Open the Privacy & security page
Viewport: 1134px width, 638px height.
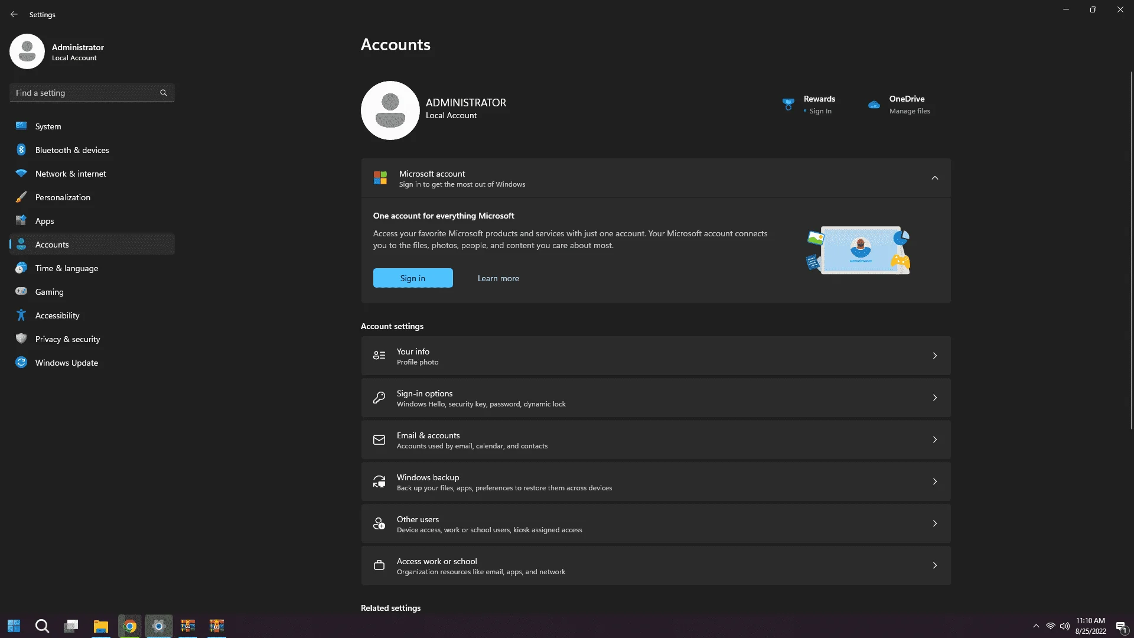(x=92, y=339)
